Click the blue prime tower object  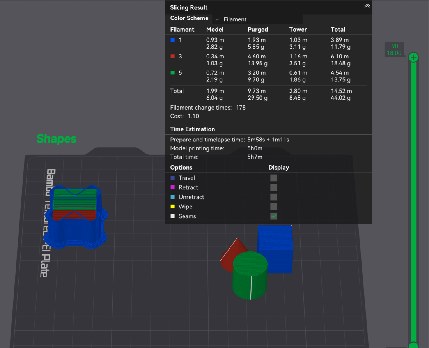(75, 217)
